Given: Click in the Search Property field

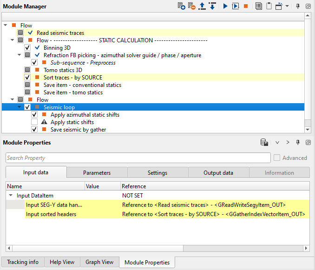Looking at the screenshot, I should [x=138, y=158].
